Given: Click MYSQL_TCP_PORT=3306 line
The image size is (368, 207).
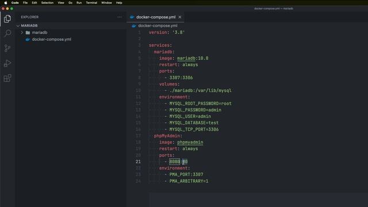Looking at the screenshot, I should [194, 129].
